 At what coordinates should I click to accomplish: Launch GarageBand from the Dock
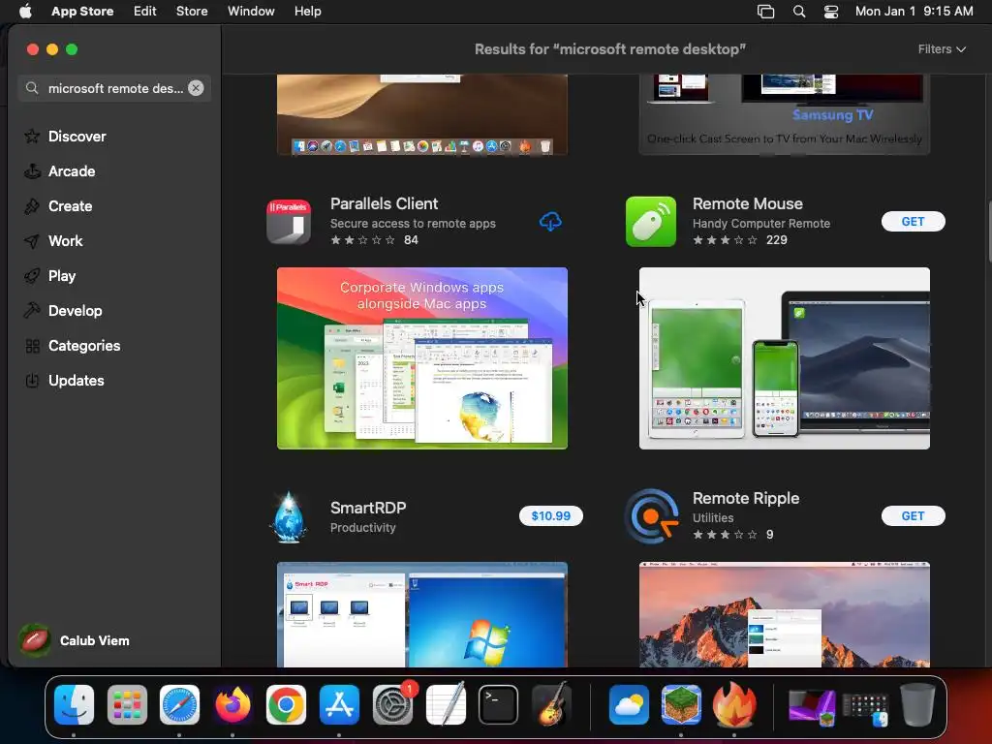[x=551, y=704]
